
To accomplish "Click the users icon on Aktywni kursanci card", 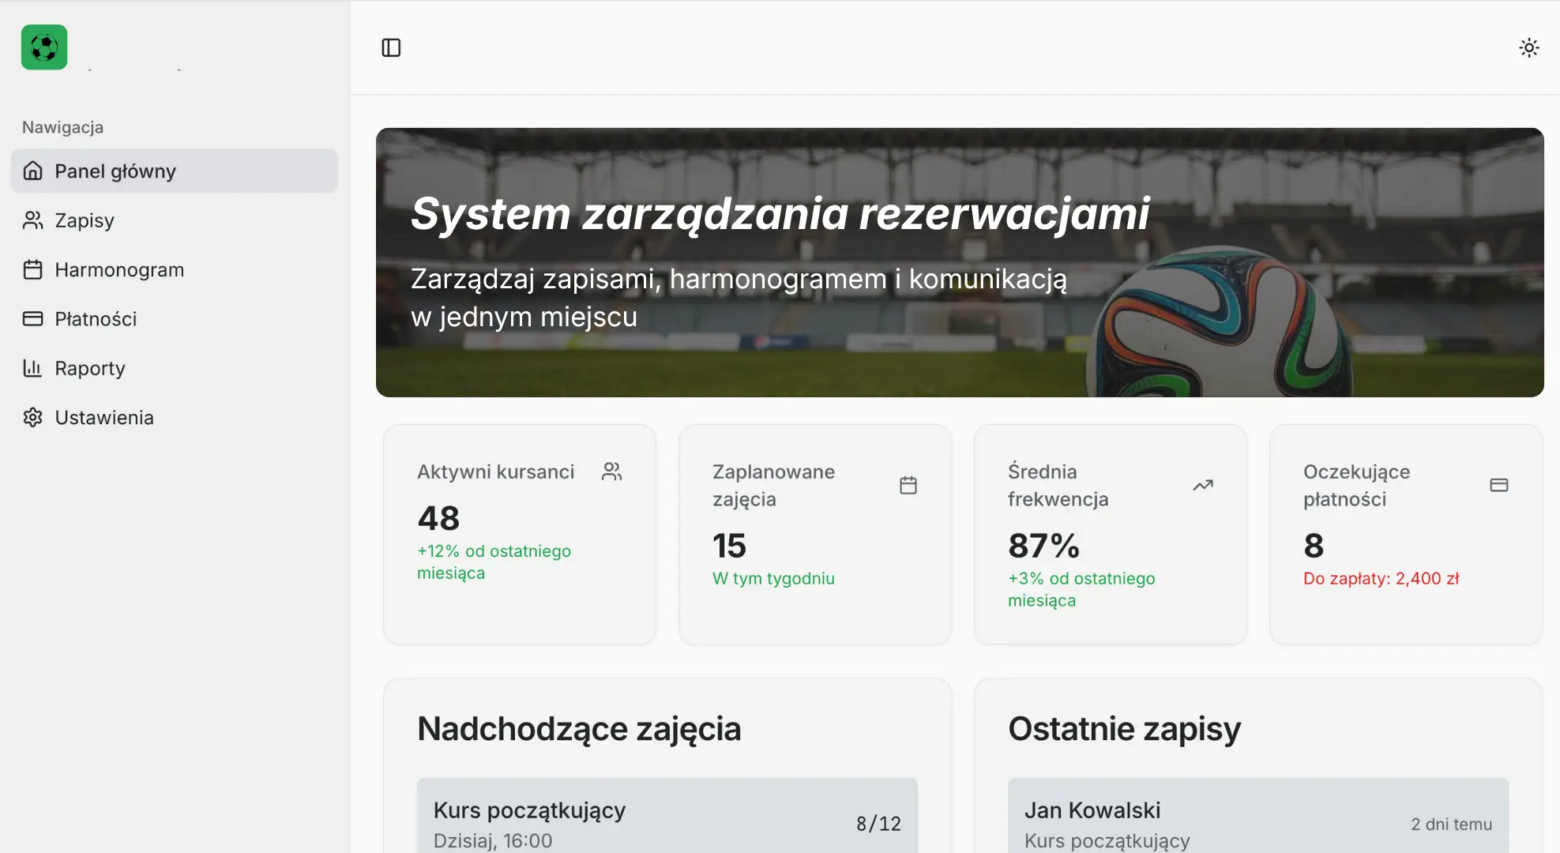I will [x=612, y=471].
